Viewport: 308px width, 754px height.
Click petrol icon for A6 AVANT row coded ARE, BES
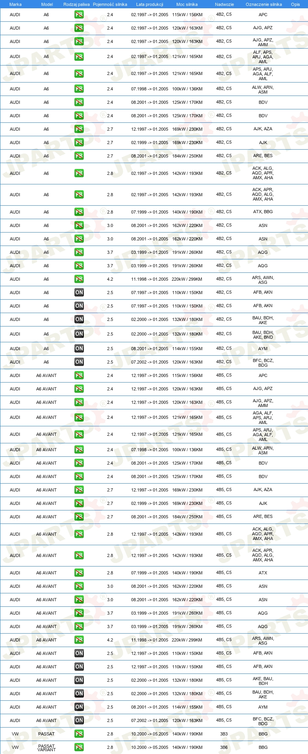[x=79, y=517]
